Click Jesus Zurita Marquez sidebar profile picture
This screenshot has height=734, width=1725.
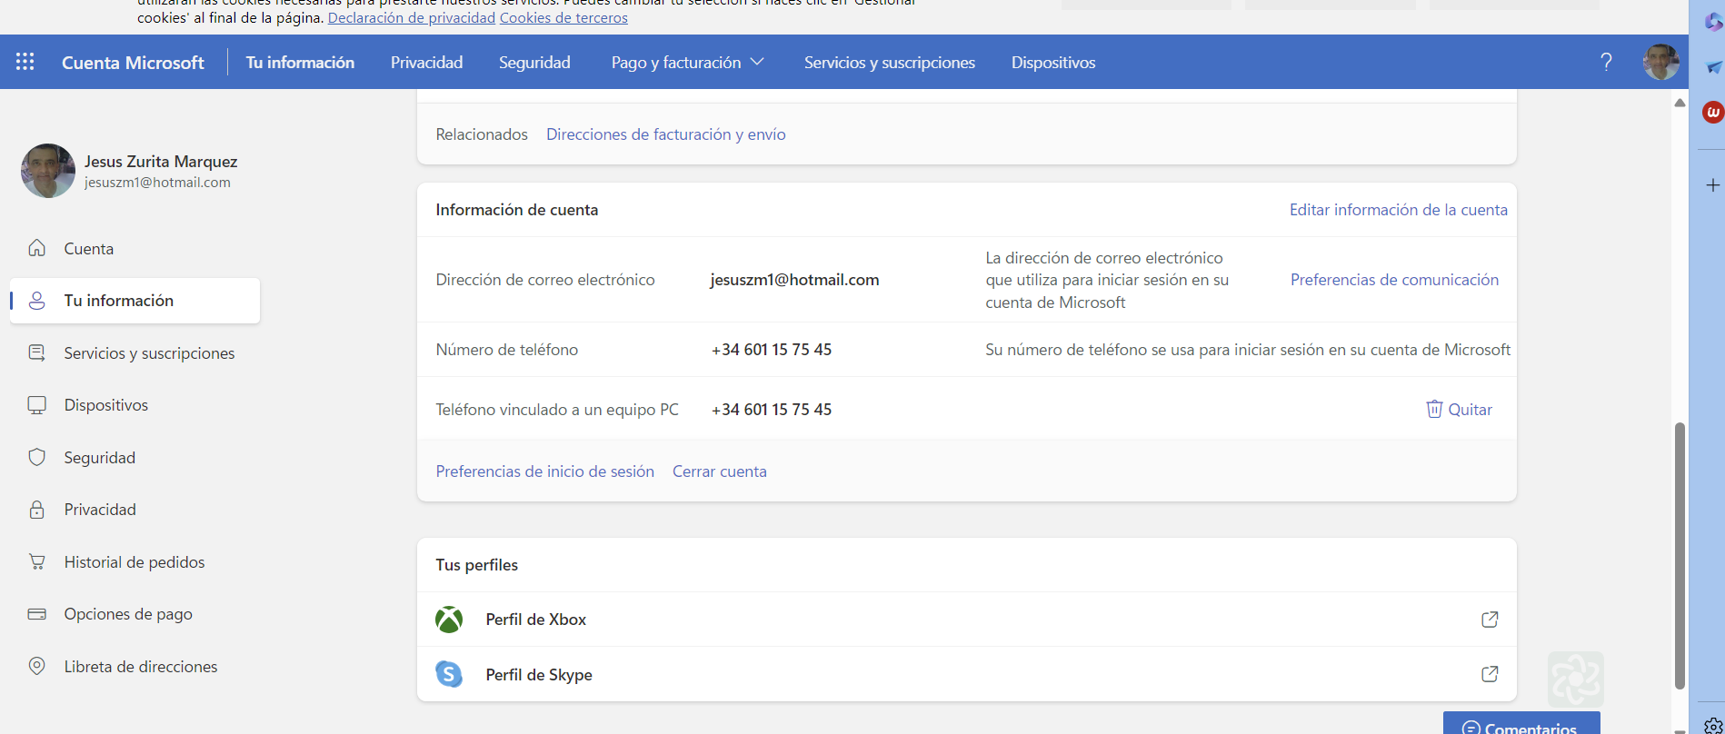point(48,171)
